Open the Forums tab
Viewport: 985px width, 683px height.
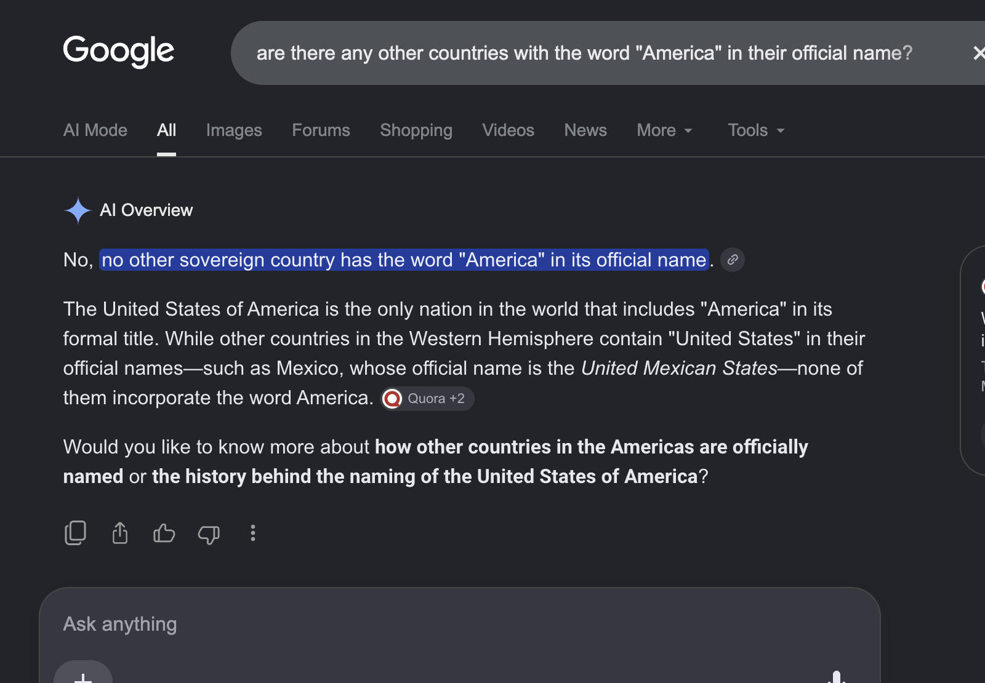point(321,130)
